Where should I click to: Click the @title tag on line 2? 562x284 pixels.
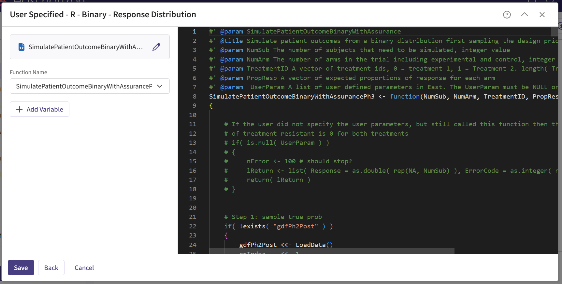[231, 41]
